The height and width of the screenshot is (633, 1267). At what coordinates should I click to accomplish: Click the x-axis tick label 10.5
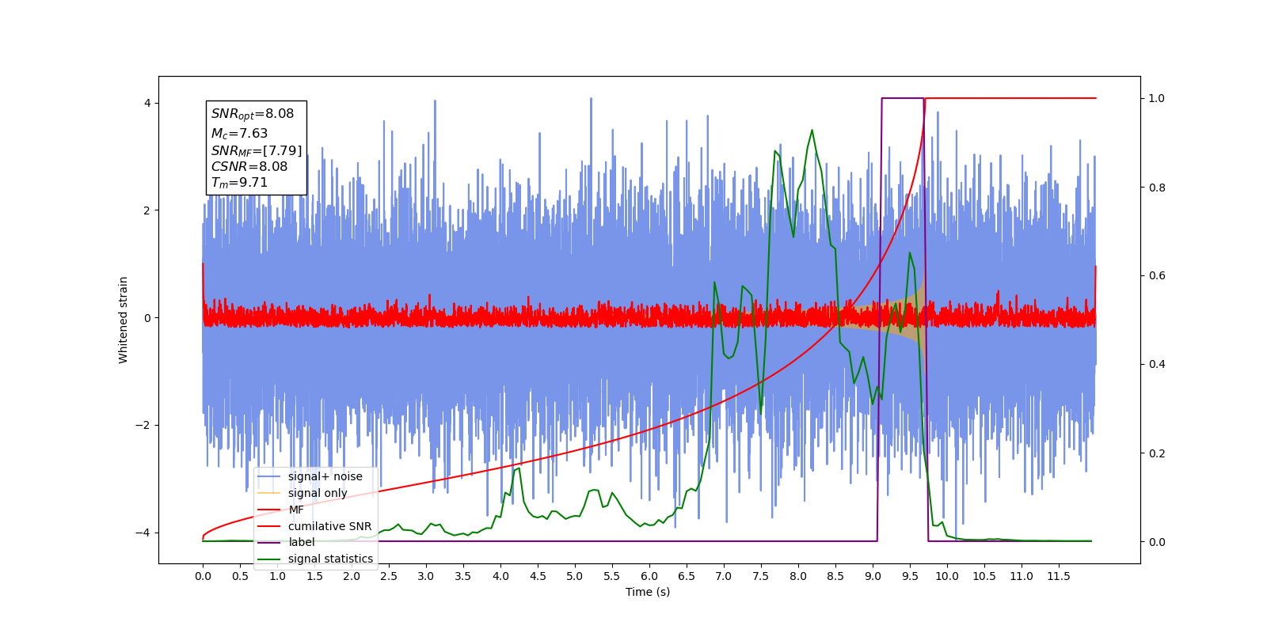984,576
